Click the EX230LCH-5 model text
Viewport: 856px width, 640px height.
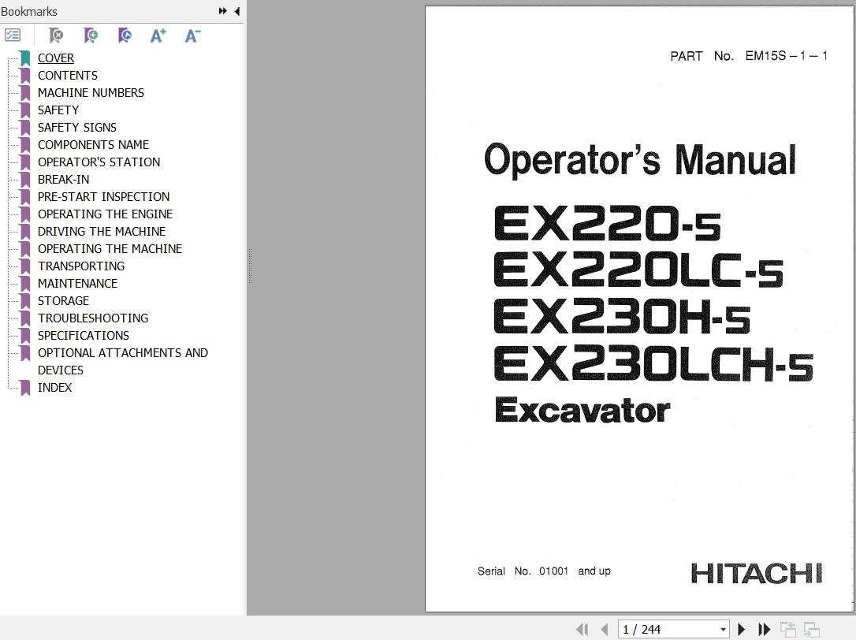click(653, 363)
